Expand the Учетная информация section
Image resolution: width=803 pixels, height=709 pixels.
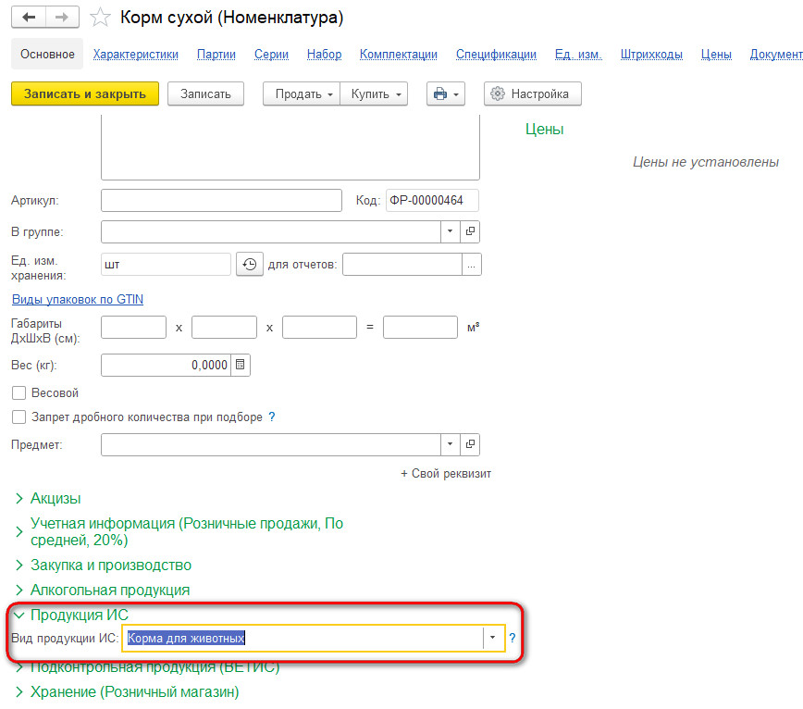[179, 531]
